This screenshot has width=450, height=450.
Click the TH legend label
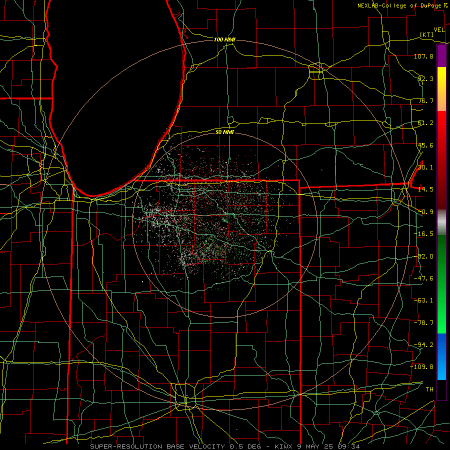pos(429,389)
